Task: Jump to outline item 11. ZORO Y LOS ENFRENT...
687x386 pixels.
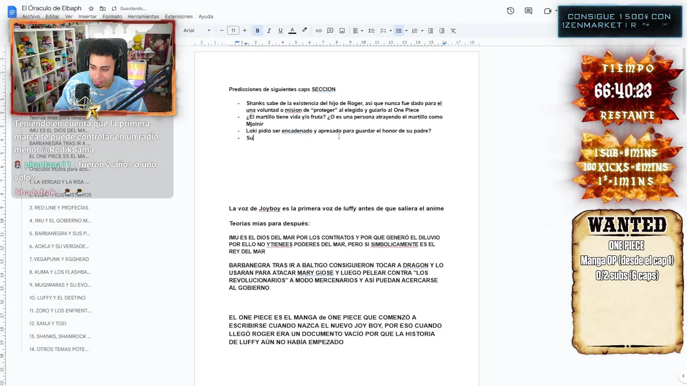Action: coord(60,310)
